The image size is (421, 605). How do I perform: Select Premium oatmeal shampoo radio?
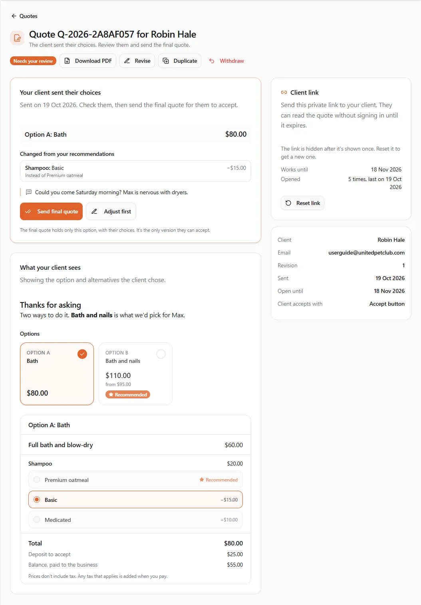[x=37, y=480]
